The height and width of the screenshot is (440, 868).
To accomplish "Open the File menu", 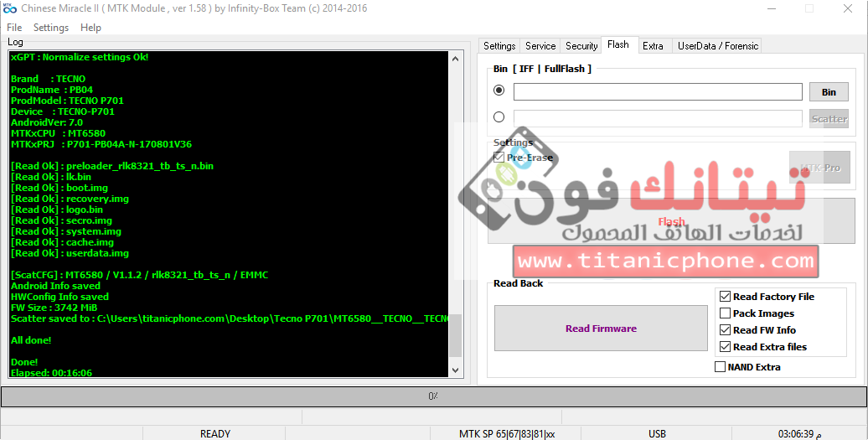I will pyautogui.click(x=14, y=28).
